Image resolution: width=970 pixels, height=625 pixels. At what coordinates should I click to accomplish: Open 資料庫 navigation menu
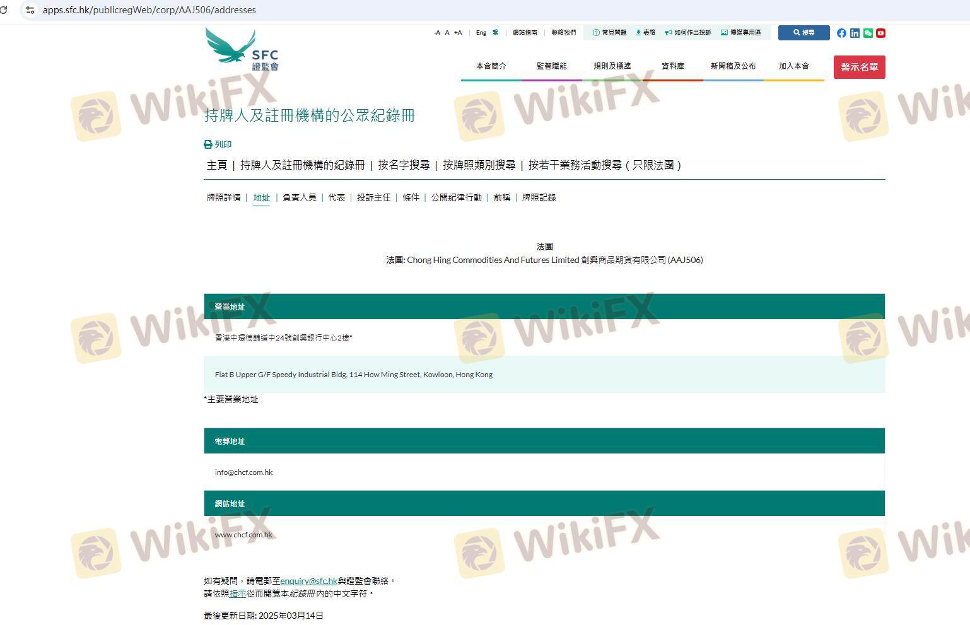[x=672, y=66]
